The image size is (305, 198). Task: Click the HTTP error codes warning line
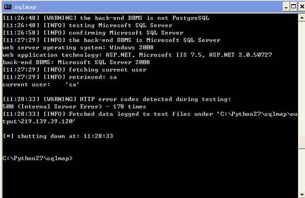click(117, 99)
